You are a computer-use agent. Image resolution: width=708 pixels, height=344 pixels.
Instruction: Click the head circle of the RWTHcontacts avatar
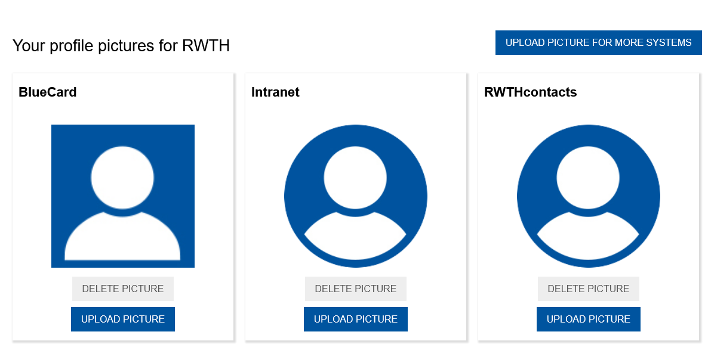[588, 177]
